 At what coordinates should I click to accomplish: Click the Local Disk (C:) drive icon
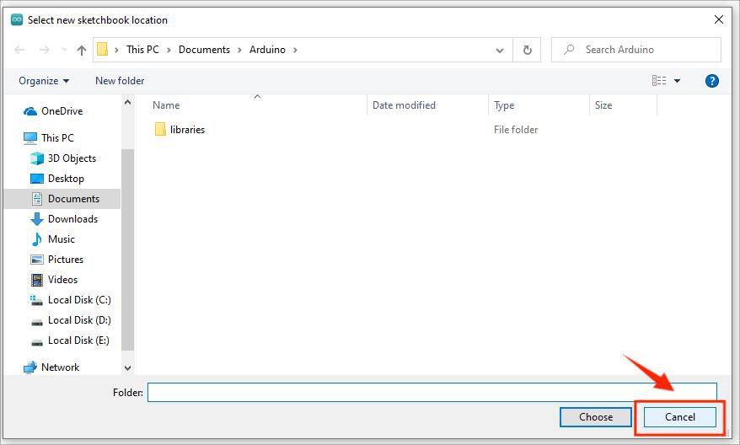37,301
